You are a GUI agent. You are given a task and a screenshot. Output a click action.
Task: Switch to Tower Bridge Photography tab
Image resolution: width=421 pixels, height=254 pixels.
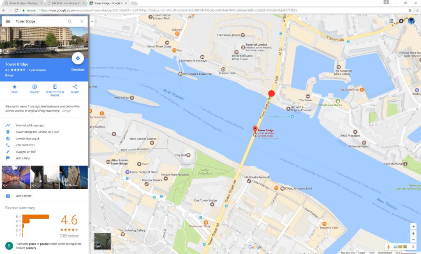(x=24, y=3)
